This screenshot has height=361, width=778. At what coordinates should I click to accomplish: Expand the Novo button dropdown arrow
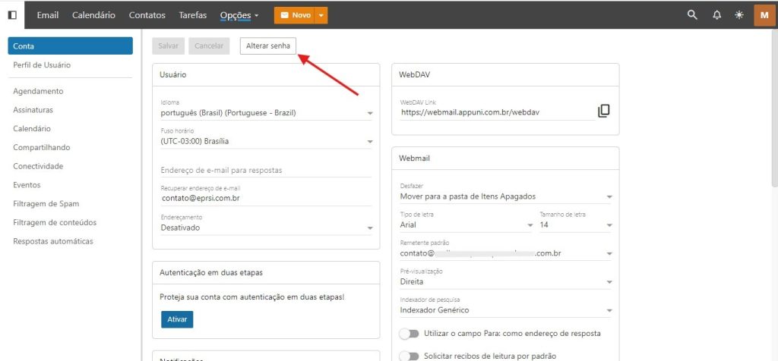[x=322, y=15]
